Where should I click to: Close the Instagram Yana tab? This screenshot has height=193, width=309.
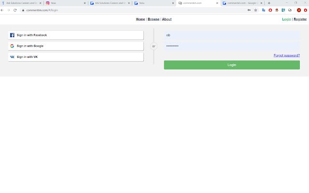85,3
